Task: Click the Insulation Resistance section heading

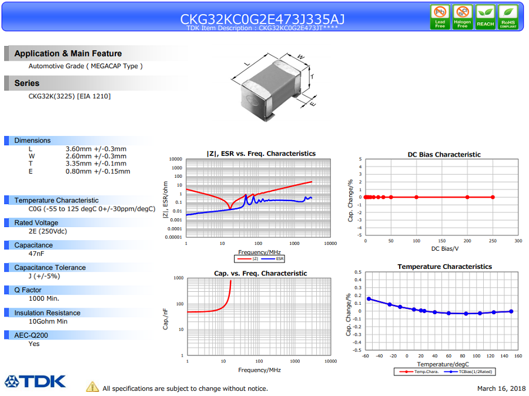Action: click(x=47, y=313)
